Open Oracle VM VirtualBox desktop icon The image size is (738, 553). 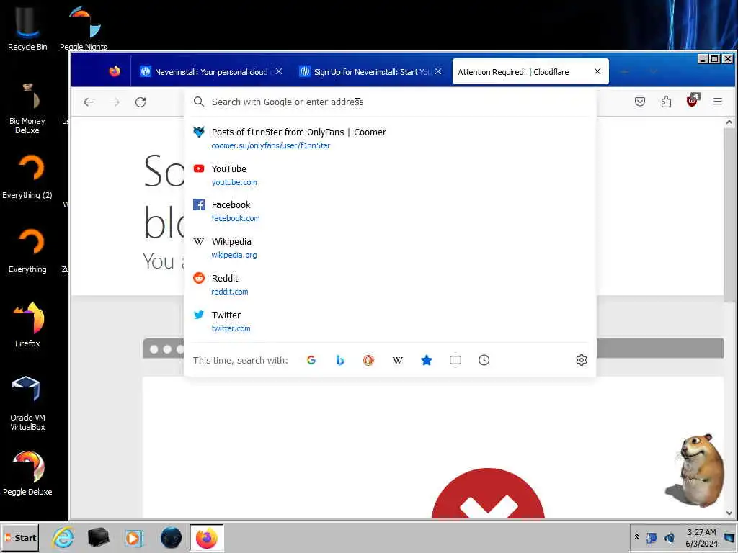pyautogui.click(x=27, y=403)
